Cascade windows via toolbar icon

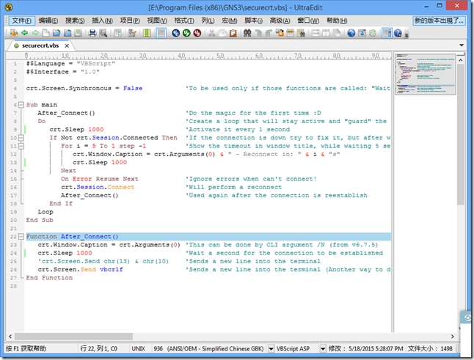pos(337,33)
